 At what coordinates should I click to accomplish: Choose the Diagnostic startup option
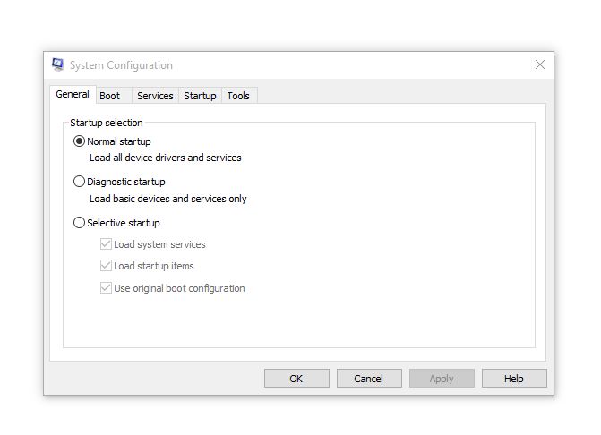79,182
